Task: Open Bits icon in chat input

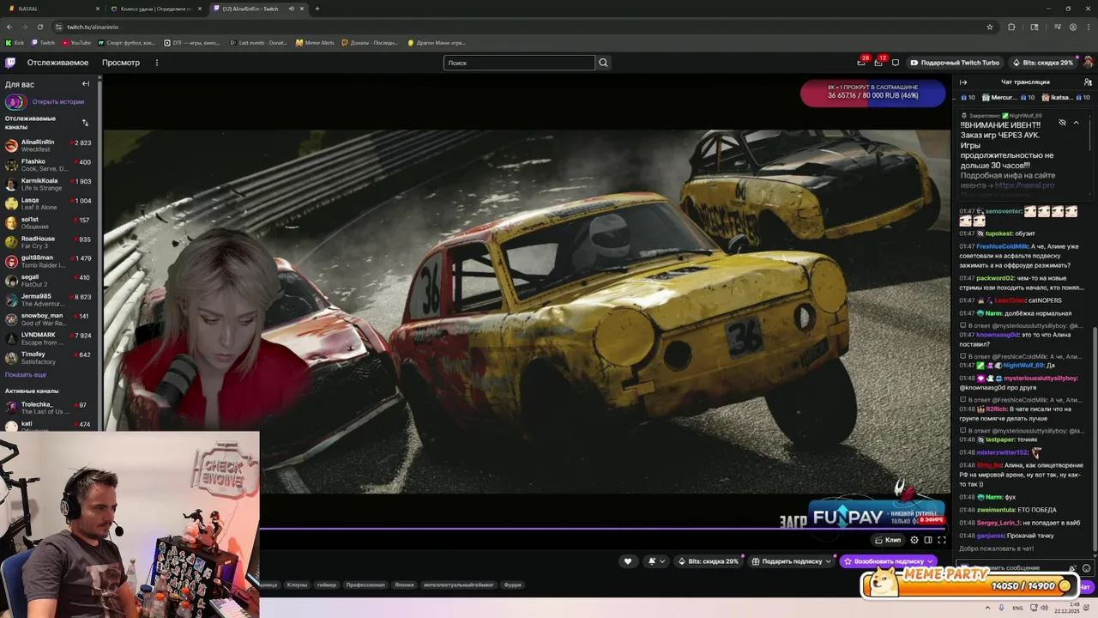Action: (1072, 568)
